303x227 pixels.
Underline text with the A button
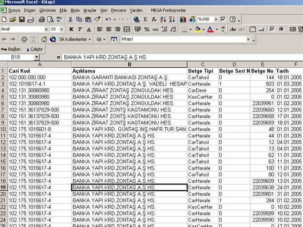click(89, 29)
